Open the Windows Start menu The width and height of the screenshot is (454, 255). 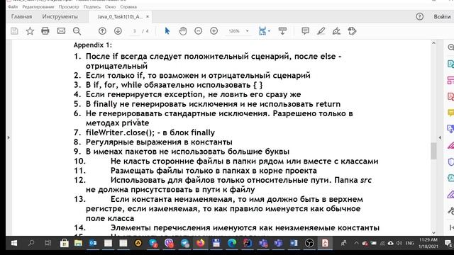tap(14, 243)
